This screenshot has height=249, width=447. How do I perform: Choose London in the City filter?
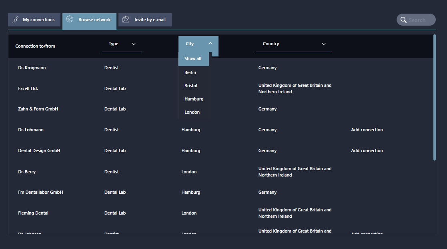[x=192, y=112]
